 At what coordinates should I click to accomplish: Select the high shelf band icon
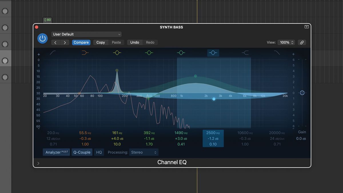tap(245, 52)
